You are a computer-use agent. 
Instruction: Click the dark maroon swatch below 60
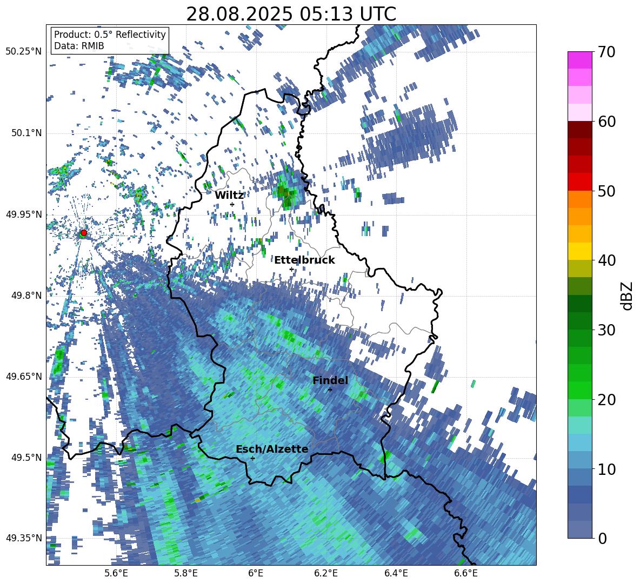pos(579,130)
